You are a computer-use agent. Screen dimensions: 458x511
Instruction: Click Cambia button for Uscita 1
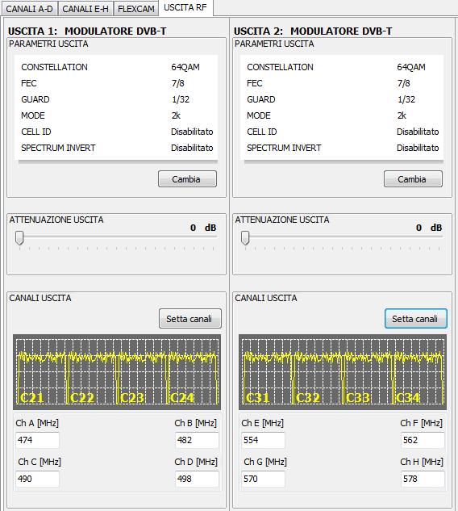point(187,179)
